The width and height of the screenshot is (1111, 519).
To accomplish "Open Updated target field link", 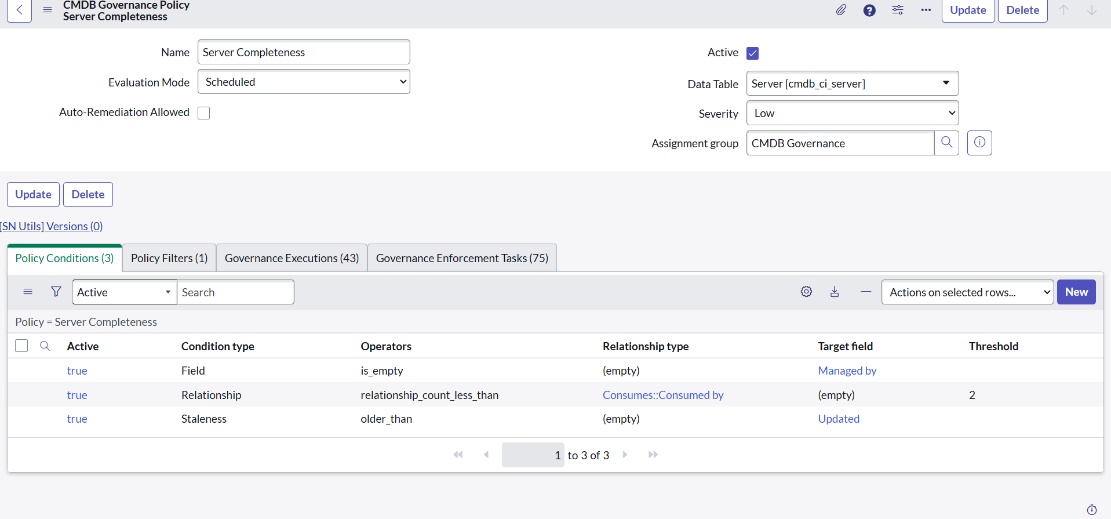I will 839,419.
